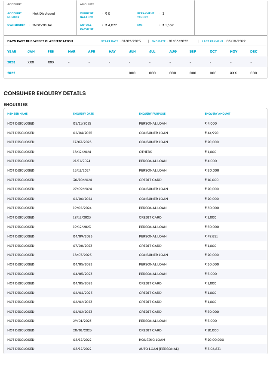The image size is (270, 387).
Task: Click the EMI value ₹ 1,359
Action: 168,25
